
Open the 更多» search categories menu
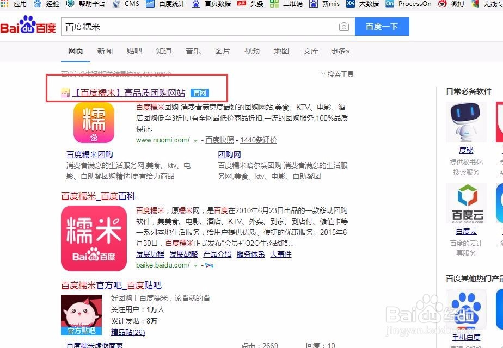pyautogui.click(x=340, y=51)
